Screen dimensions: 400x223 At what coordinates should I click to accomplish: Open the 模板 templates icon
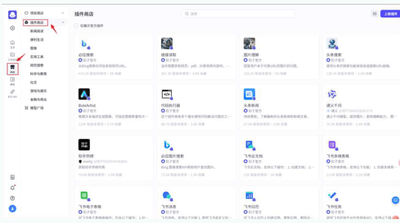click(x=13, y=81)
